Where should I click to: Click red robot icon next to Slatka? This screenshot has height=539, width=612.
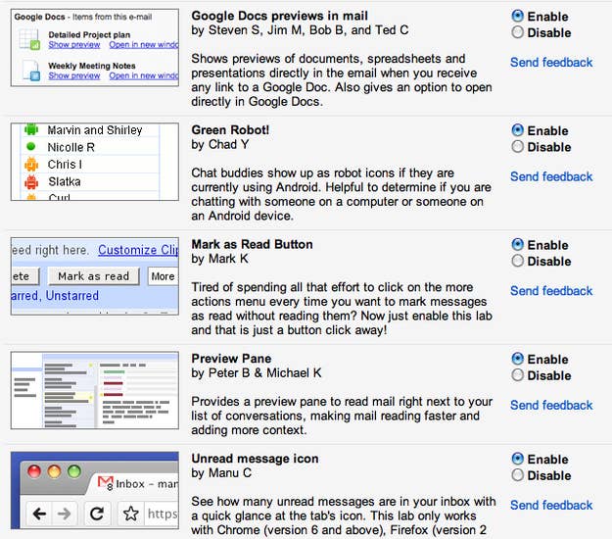coord(31,182)
